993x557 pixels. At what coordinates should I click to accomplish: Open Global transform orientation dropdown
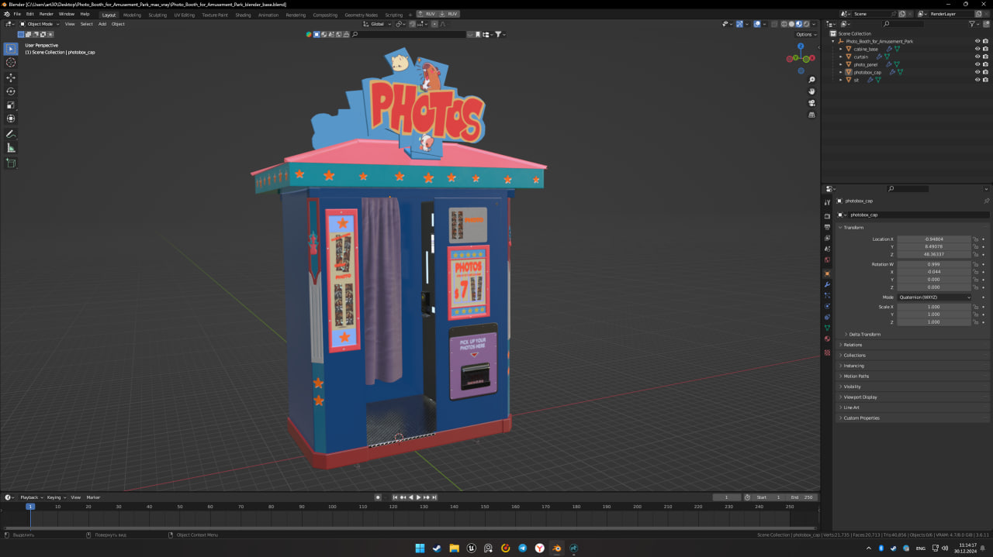377,24
